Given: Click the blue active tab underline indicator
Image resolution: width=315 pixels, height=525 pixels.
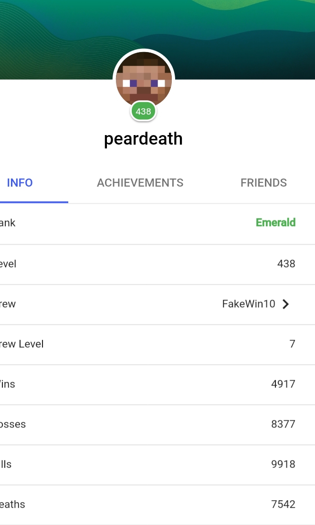Looking at the screenshot, I should pyautogui.click(x=34, y=202).
